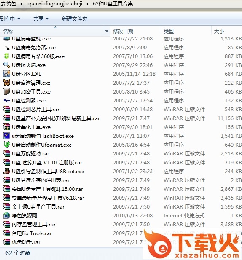Select file name U盘加密工具.exe

pyautogui.click(x=31, y=92)
